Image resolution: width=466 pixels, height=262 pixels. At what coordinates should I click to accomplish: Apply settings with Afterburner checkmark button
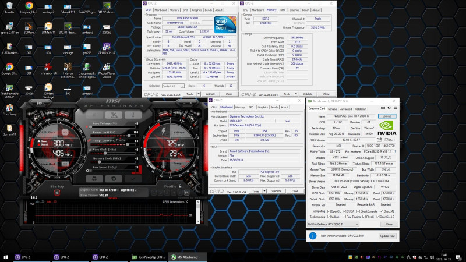133,179
